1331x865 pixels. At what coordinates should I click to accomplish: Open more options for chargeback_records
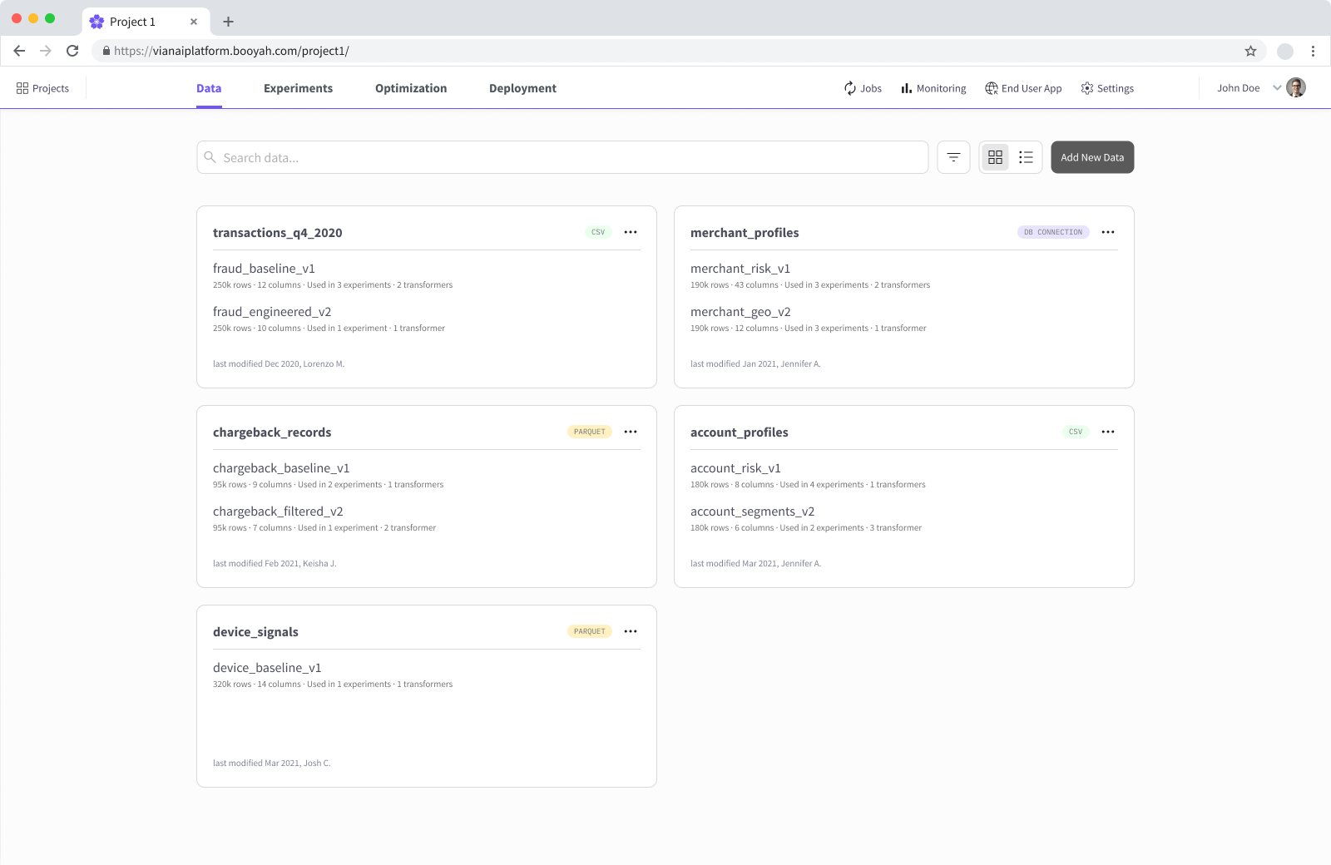[631, 432]
